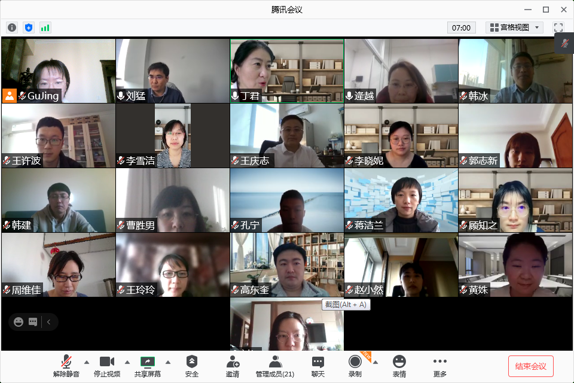The width and height of the screenshot is (574, 383).
Task: Stop the video (停止视频)
Action: pyautogui.click(x=107, y=366)
